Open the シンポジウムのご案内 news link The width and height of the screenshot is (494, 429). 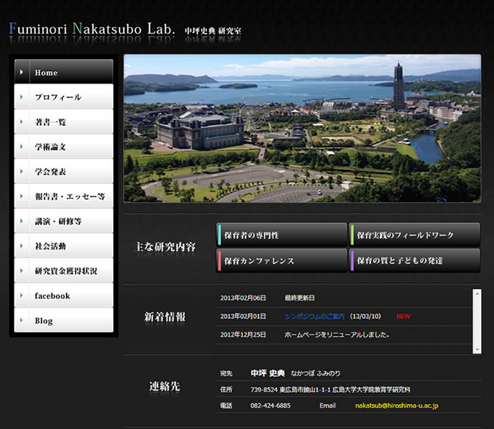pyautogui.click(x=314, y=316)
